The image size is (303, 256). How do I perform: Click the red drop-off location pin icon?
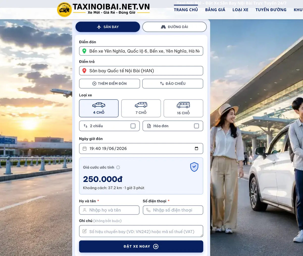pos(84,71)
